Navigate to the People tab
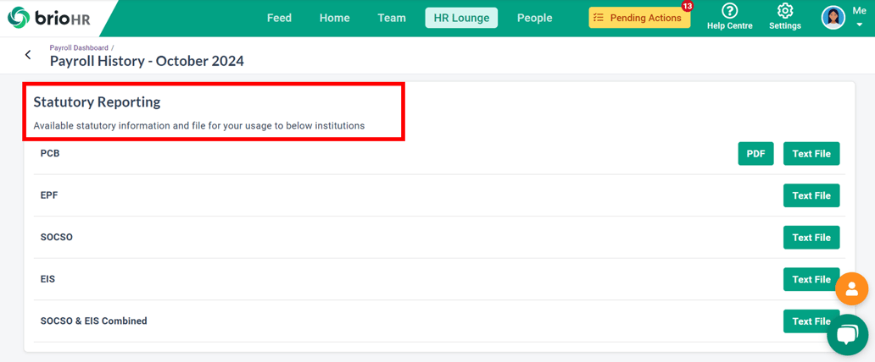The height and width of the screenshot is (362, 875). (534, 18)
